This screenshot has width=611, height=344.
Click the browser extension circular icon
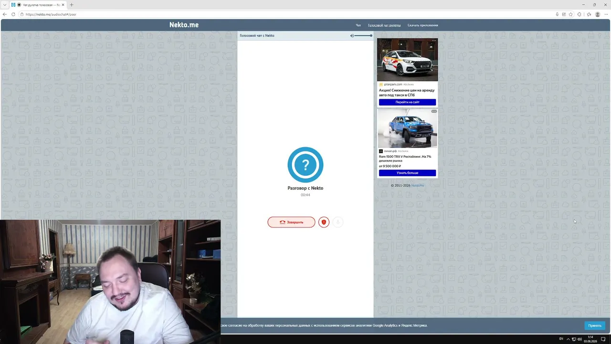tap(579, 14)
